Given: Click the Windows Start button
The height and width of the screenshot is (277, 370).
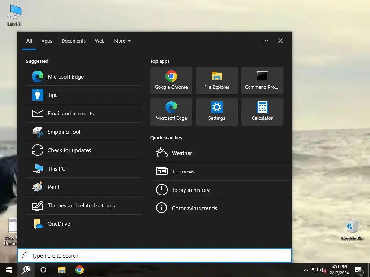Looking at the screenshot, I should pos(9,270).
